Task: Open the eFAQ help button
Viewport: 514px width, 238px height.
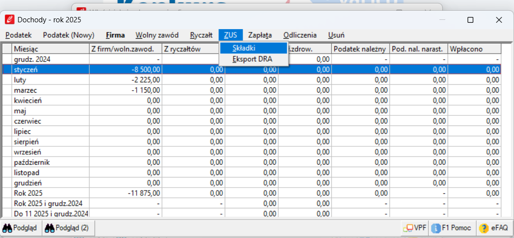Action: (x=493, y=228)
